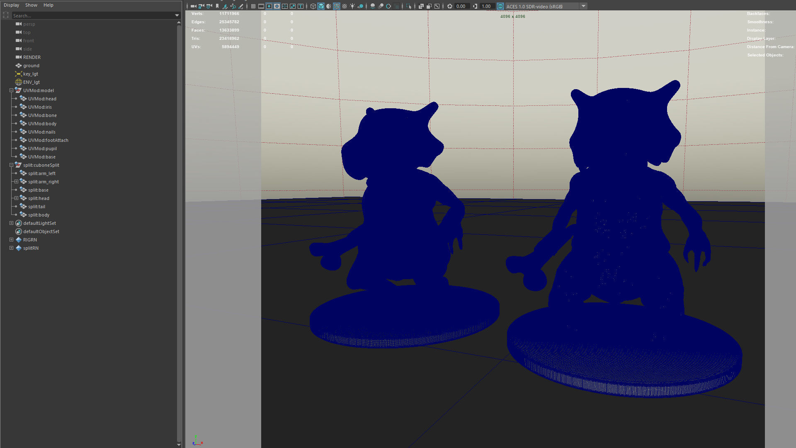This screenshot has width=796, height=448.
Task: Collapse the split:cuboneSplit group
Action: [12, 165]
